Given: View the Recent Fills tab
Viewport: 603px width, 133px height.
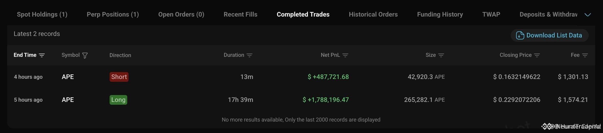Looking at the screenshot, I should tap(240, 15).
